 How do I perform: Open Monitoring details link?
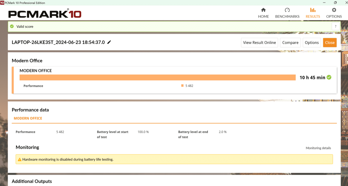pyautogui.click(x=318, y=148)
